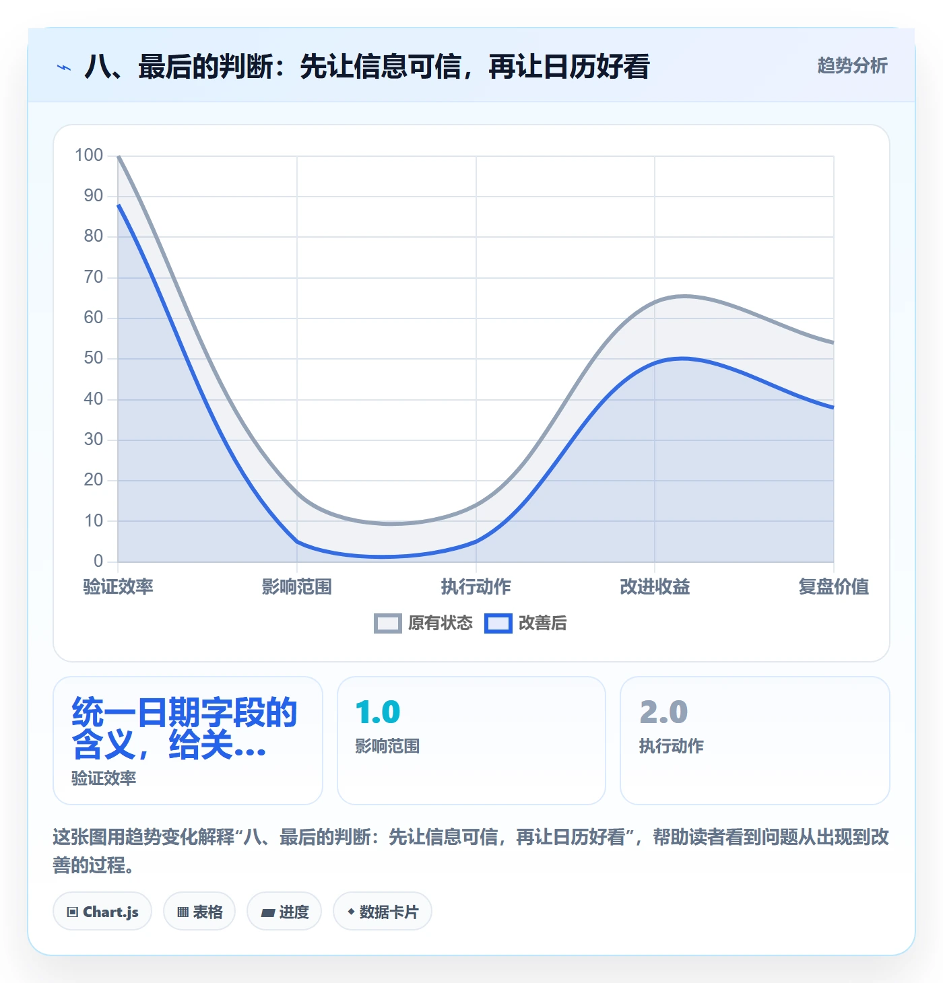Viewport: 943px width, 983px height.
Task: Click the 趋势分析 label in header
Action: point(852,66)
